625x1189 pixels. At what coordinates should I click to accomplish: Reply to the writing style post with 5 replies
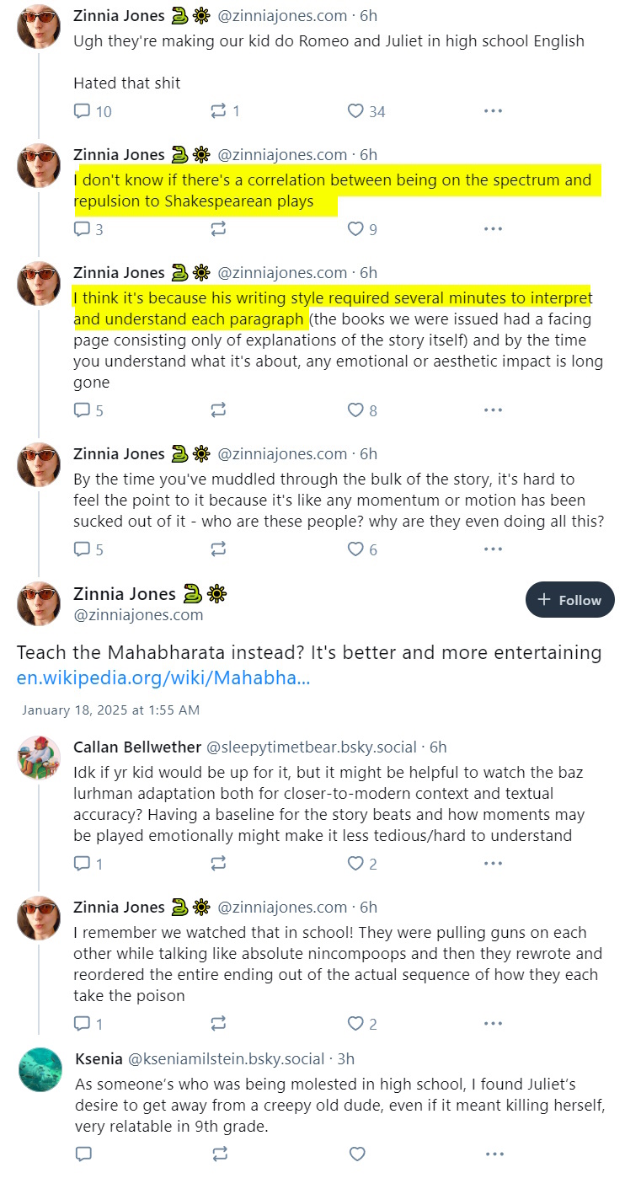(88, 410)
